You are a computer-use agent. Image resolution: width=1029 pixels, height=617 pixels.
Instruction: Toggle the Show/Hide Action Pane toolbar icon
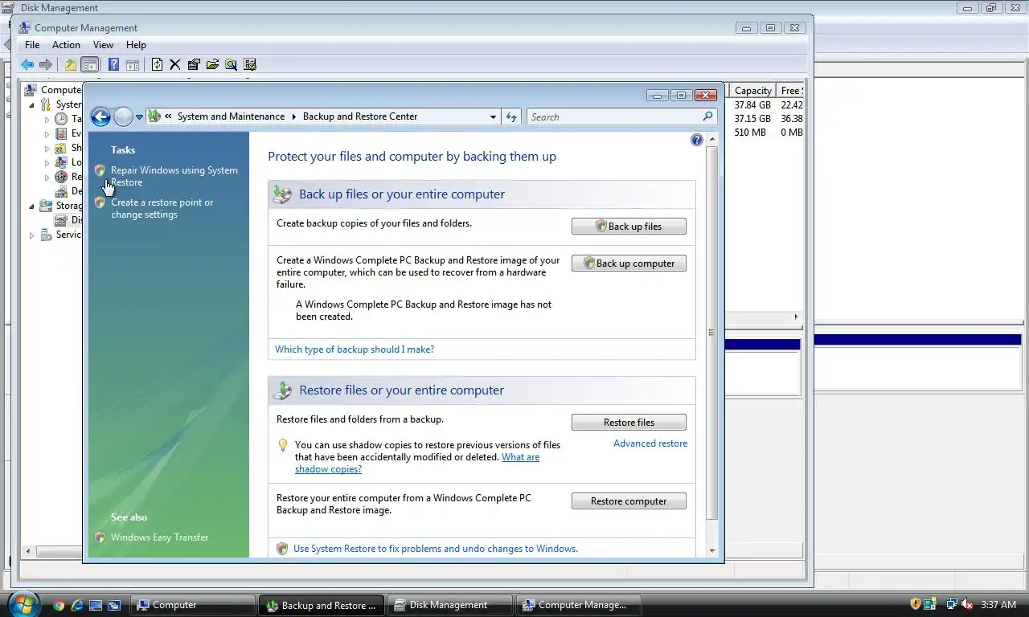click(133, 65)
